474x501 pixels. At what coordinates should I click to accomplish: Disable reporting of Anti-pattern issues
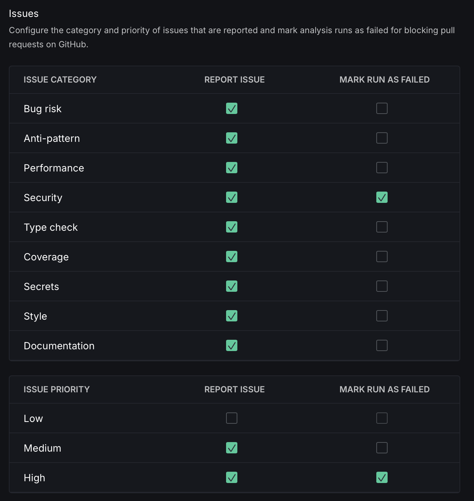232,138
